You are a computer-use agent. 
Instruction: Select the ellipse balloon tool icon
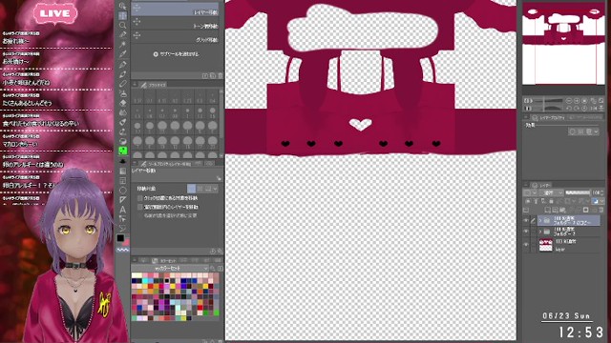[x=122, y=191]
